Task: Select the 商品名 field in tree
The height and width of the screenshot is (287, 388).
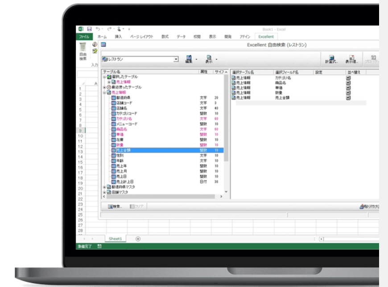Action: (x=121, y=129)
